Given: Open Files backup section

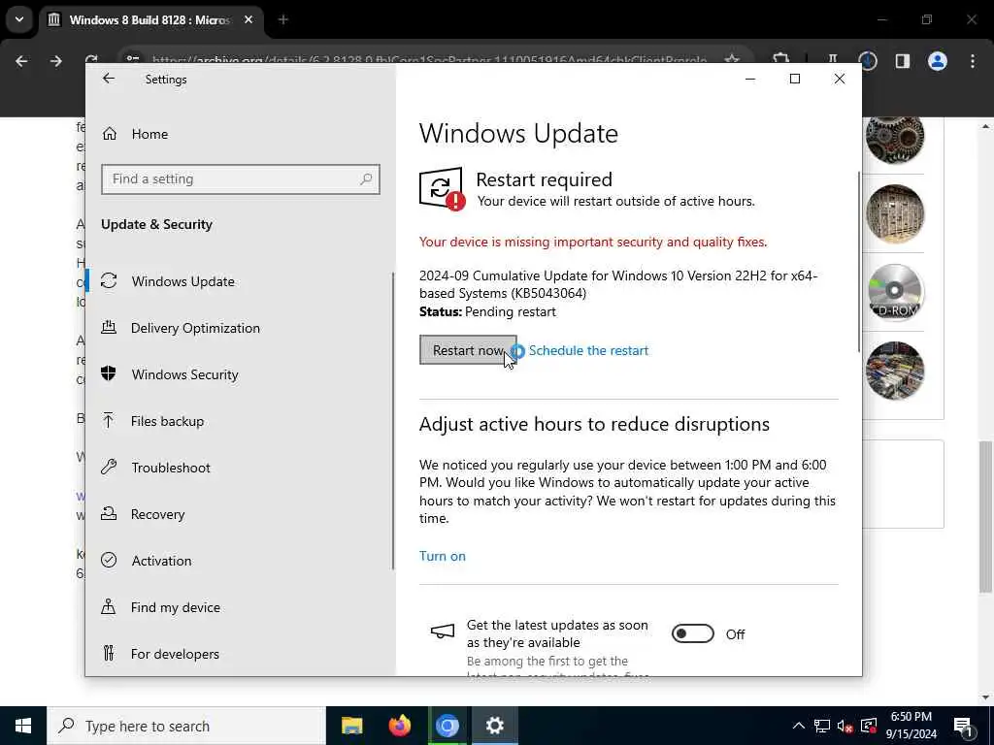Looking at the screenshot, I should tap(167, 421).
